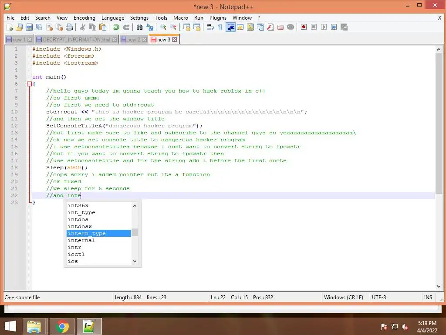Screen dimensions: 446x335
Task: Open File Explorer from the taskbar
Action: pyautogui.click(x=34, y=326)
